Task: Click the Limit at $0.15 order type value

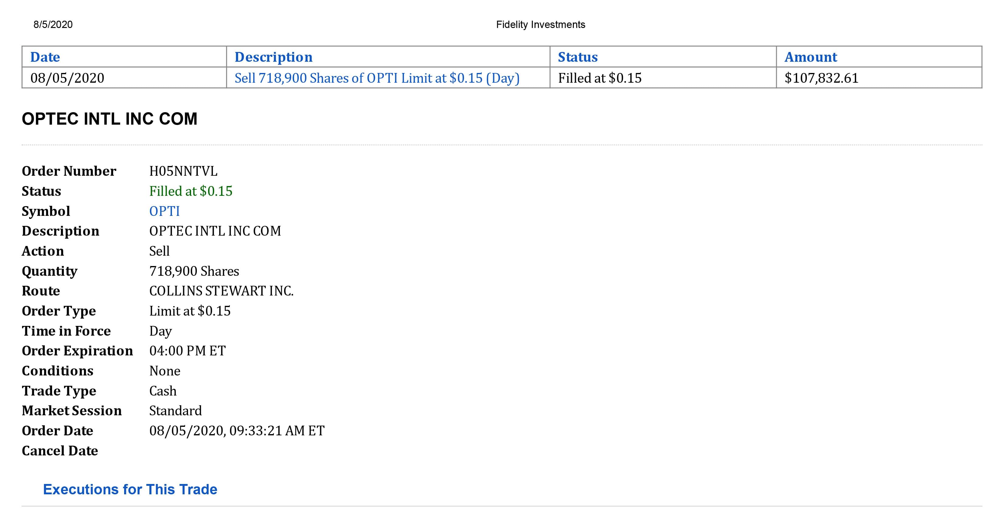Action: (190, 311)
